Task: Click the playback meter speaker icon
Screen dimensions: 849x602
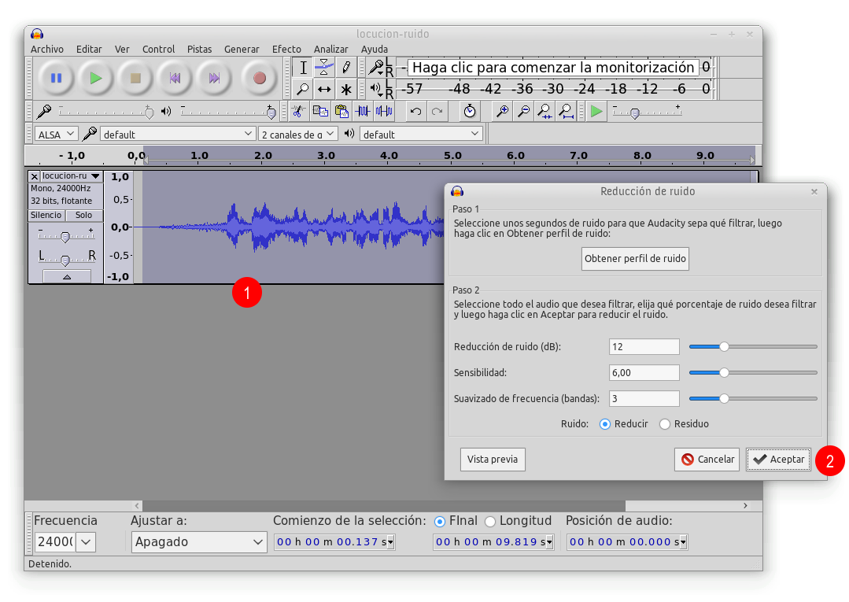Action: 375,88
